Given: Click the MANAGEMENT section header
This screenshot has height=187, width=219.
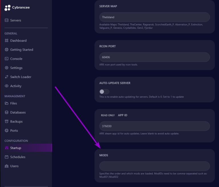Looking at the screenshot, I should pos(15,96).
